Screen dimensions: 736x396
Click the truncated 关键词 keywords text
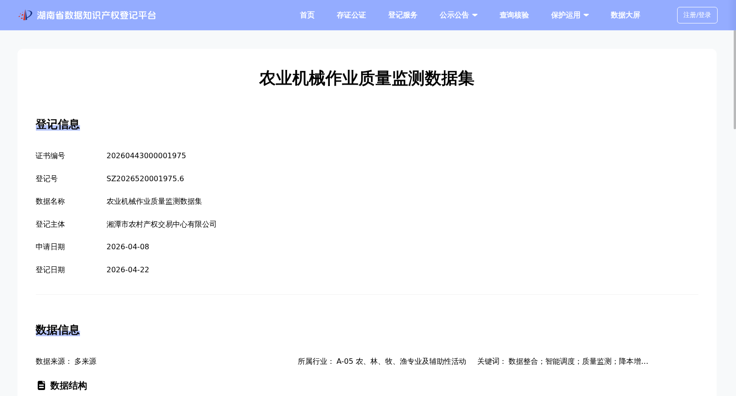[578, 362]
